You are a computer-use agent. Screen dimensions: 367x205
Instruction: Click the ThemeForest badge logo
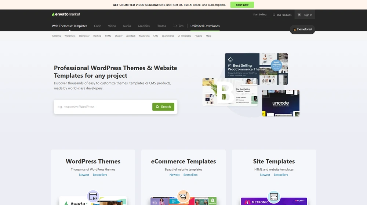[x=302, y=29]
